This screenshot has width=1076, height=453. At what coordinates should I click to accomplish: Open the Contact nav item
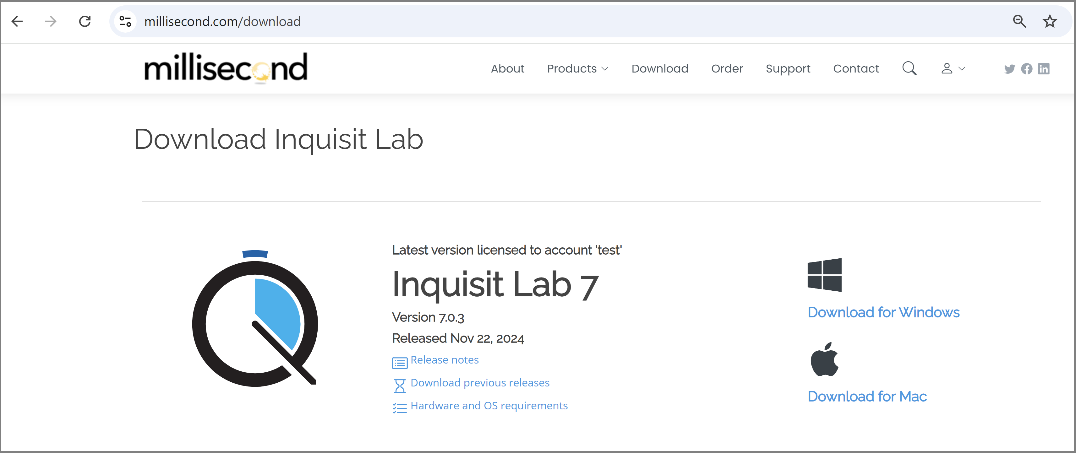pyautogui.click(x=856, y=68)
